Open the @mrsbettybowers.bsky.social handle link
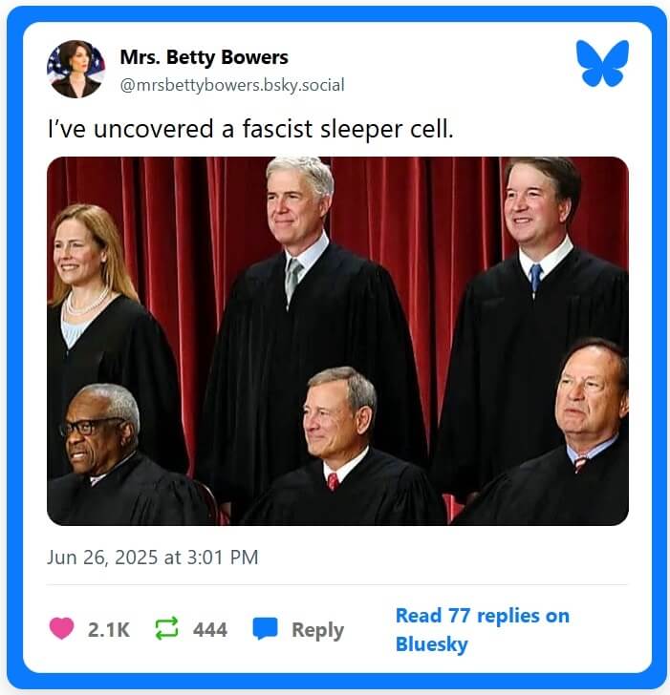 pos(232,85)
